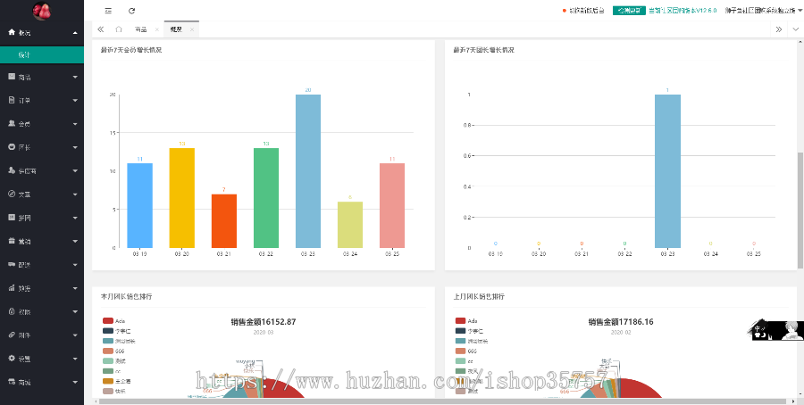Click the 2020-02 subtitle under sales amount
804x405 pixels.
(621, 332)
